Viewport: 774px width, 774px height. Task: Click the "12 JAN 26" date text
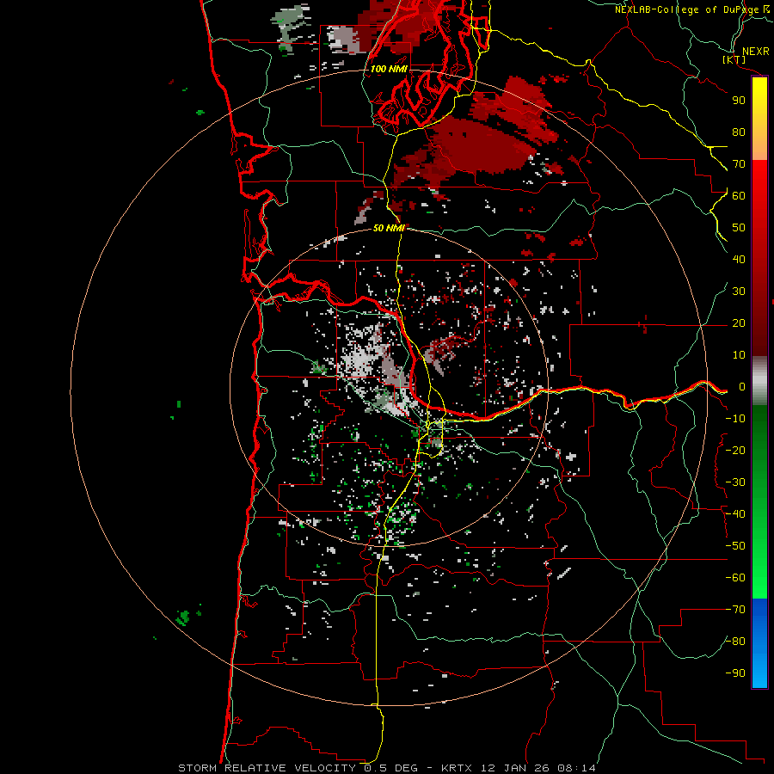pyautogui.click(x=515, y=768)
